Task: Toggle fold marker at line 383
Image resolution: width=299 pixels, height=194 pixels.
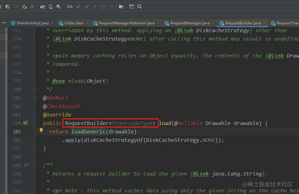Action: pyautogui.click(x=35, y=115)
